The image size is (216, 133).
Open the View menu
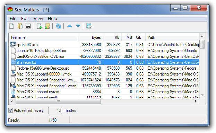tap(38, 18)
